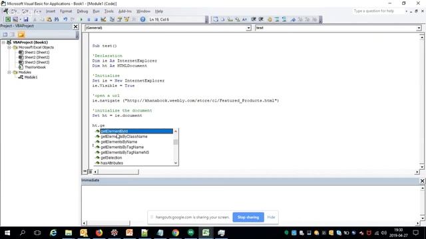Select Module1 in project tree
Screen dimensions: 426x239
pyautogui.click(x=31, y=77)
